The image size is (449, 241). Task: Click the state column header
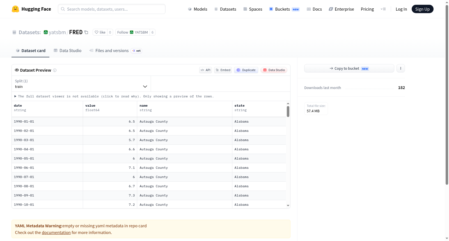pos(259,109)
